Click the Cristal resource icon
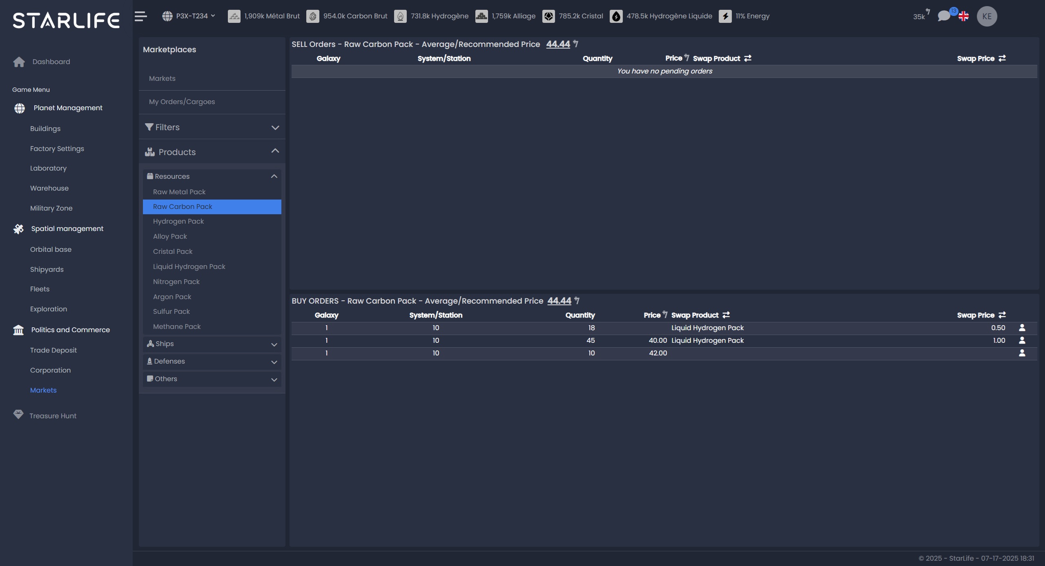Image resolution: width=1045 pixels, height=566 pixels. coord(548,16)
